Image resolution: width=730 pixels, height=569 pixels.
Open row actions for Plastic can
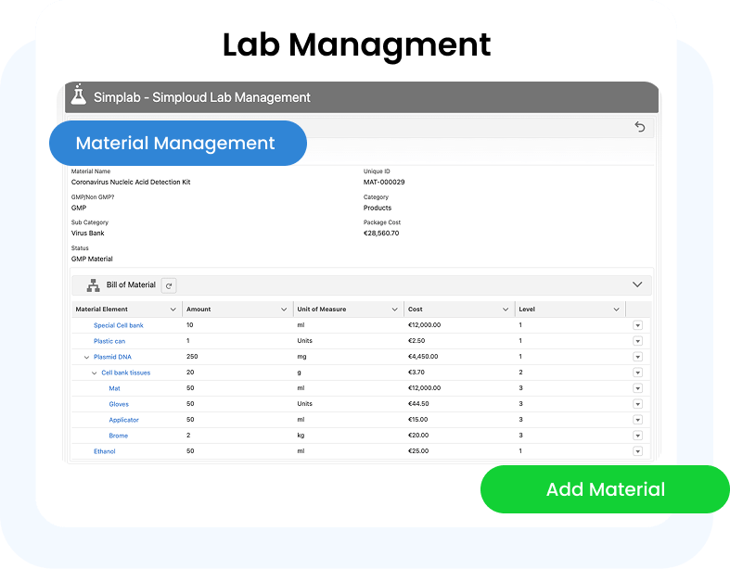[637, 341]
